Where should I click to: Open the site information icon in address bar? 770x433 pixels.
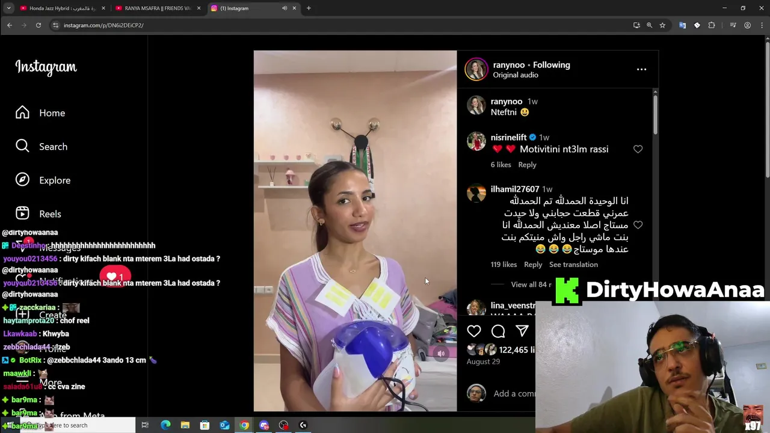click(55, 25)
